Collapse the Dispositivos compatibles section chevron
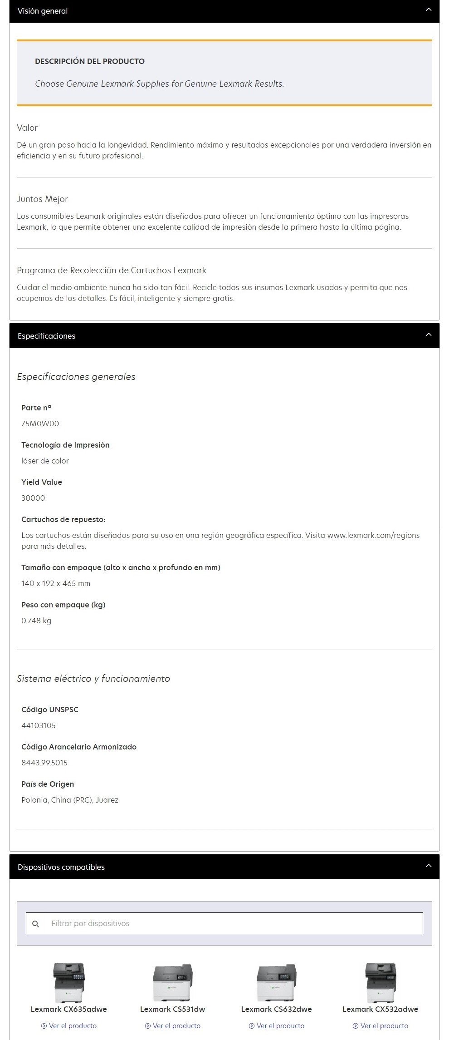The height and width of the screenshot is (1040, 449). pyautogui.click(x=429, y=866)
